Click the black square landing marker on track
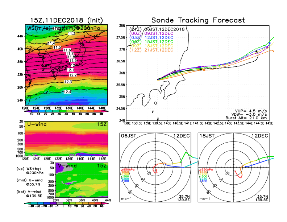287x222 pixels. pos(201,69)
